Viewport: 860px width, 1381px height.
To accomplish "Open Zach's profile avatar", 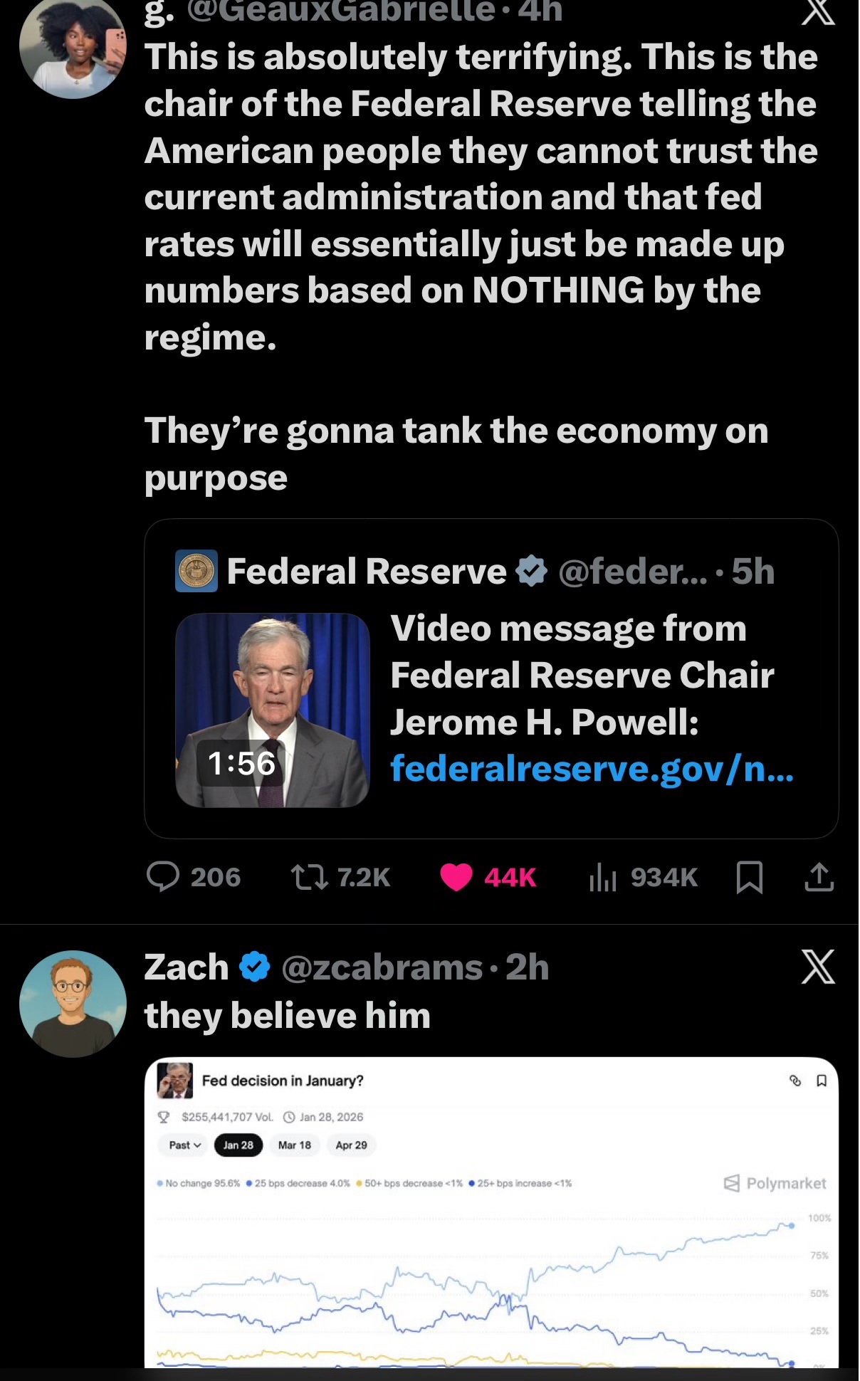I will [73, 1004].
